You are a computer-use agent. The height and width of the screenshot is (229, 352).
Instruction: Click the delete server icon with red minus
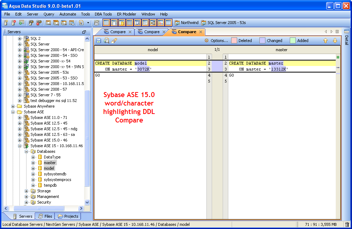(14, 23)
